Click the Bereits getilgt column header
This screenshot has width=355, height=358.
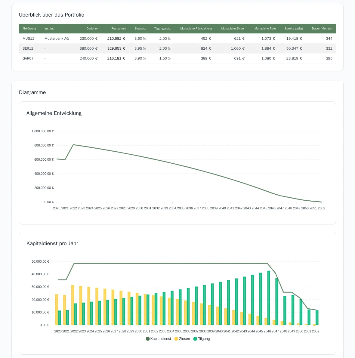tap(294, 29)
